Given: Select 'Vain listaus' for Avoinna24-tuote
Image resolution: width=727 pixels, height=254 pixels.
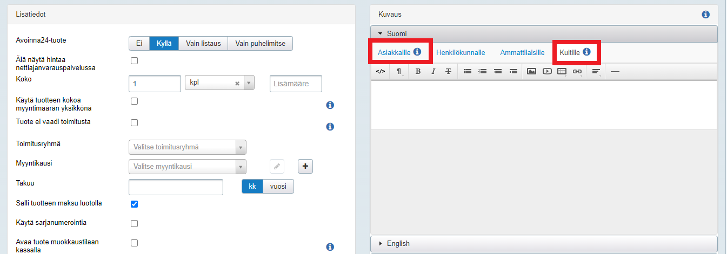Looking at the screenshot, I should (x=203, y=44).
